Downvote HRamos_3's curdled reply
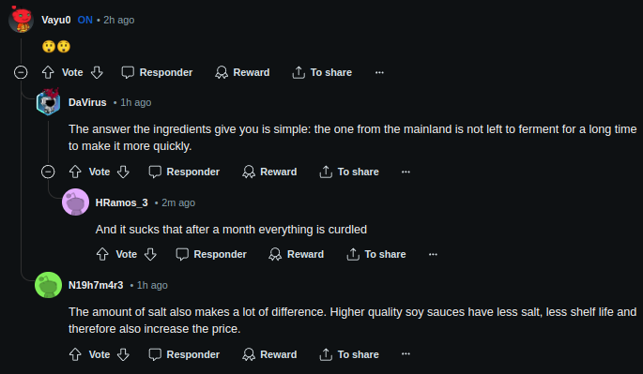Screen dimensions: 643x374 tap(150, 254)
